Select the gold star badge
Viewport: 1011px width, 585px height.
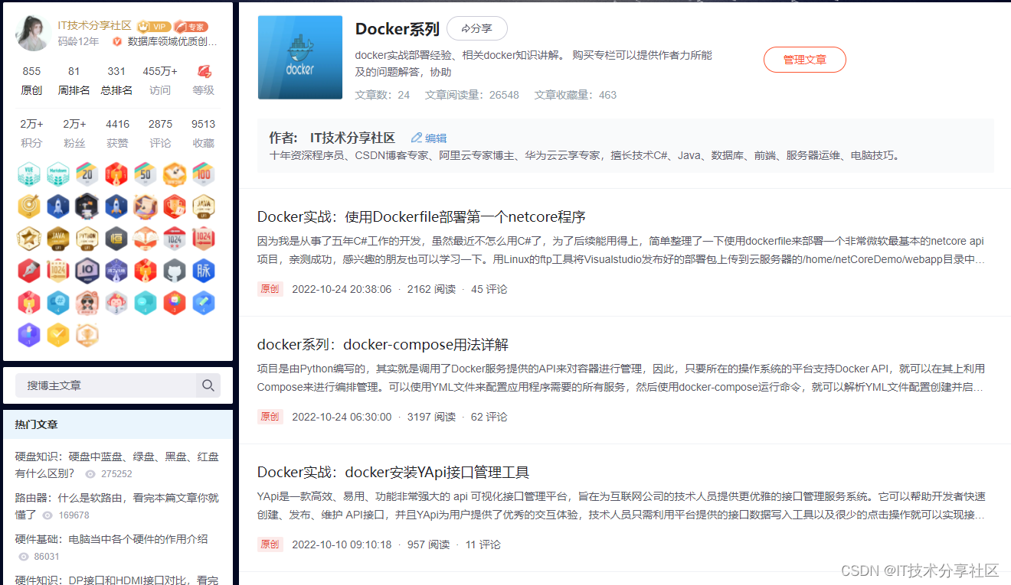point(30,239)
